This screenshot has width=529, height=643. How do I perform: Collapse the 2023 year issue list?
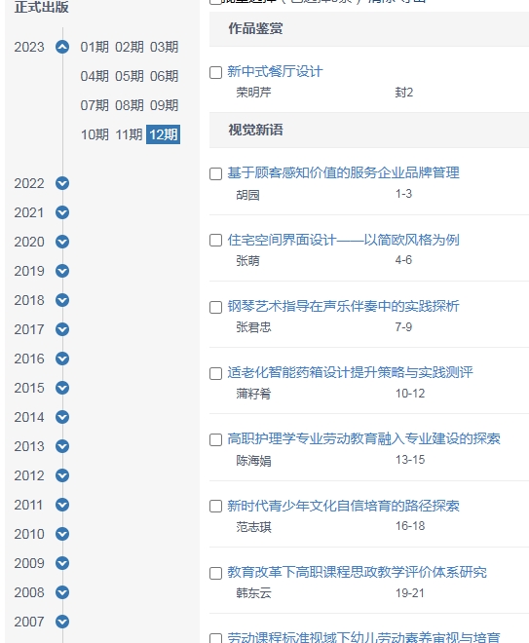pos(62,47)
